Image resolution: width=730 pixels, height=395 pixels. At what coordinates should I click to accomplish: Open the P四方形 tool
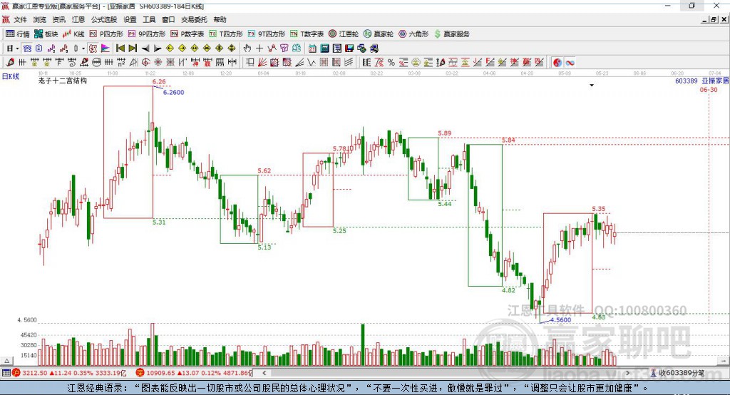106,34
